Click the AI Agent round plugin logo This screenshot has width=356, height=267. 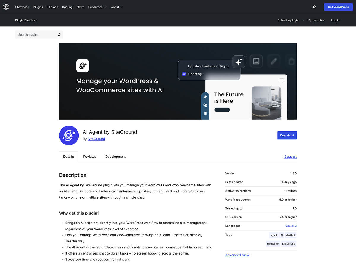[x=69, y=136]
